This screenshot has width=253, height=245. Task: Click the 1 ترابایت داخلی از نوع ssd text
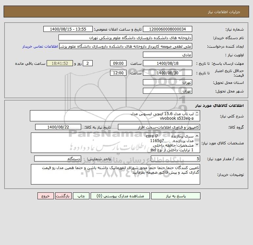tap(172, 150)
